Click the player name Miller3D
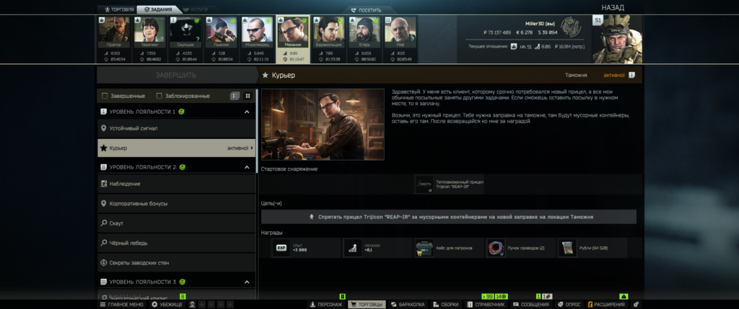Image resolution: width=739 pixels, height=309 pixels. tap(541, 24)
